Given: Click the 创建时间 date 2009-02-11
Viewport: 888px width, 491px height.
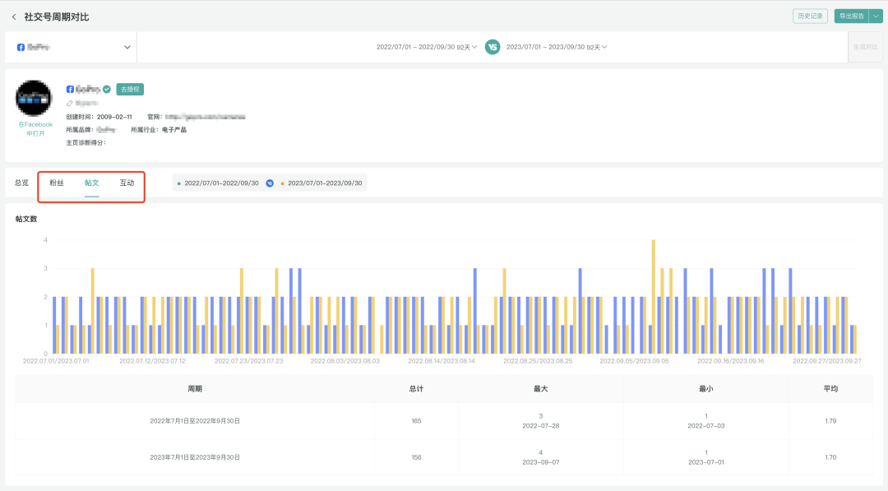Looking at the screenshot, I should (x=114, y=117).
